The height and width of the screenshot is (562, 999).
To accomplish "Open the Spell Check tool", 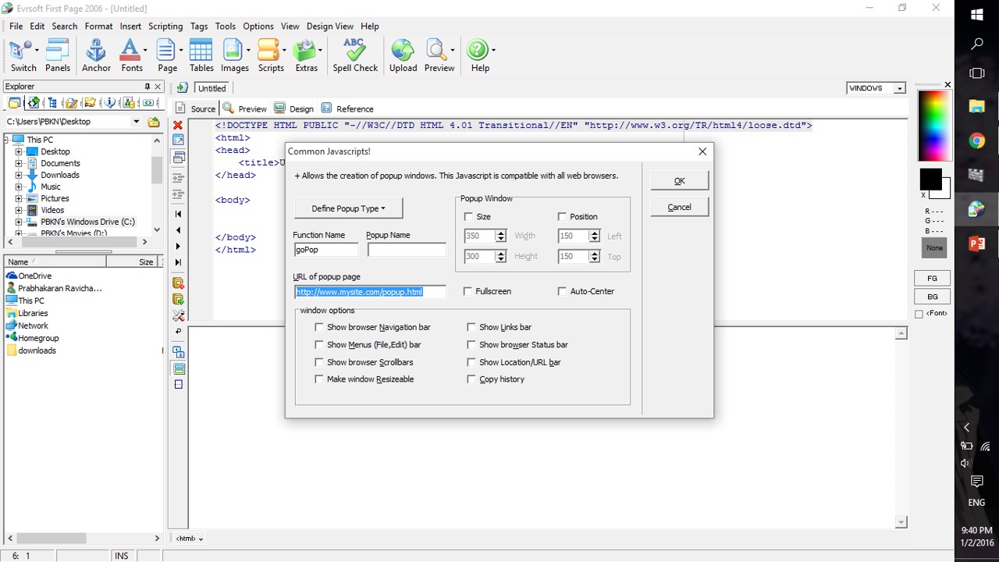I will (355, 55).
